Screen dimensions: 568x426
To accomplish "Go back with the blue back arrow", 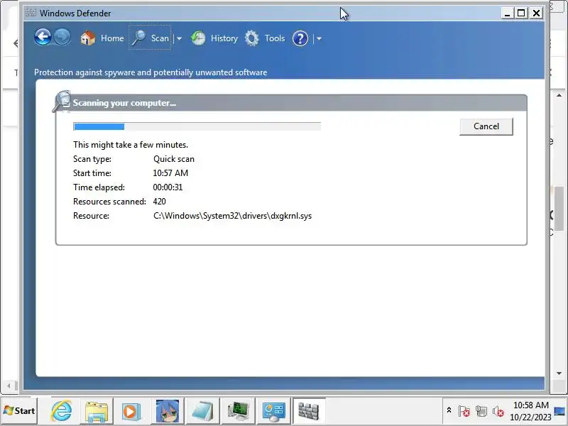I will (x=43, y=38).
